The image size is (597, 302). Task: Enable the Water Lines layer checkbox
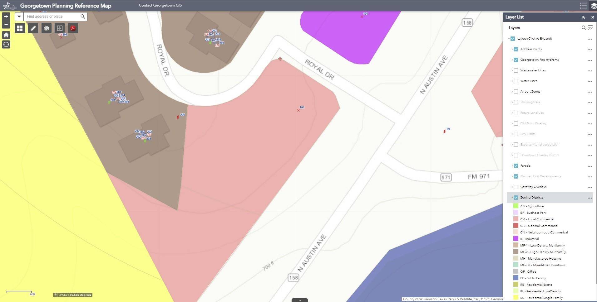tap(516, 81)
